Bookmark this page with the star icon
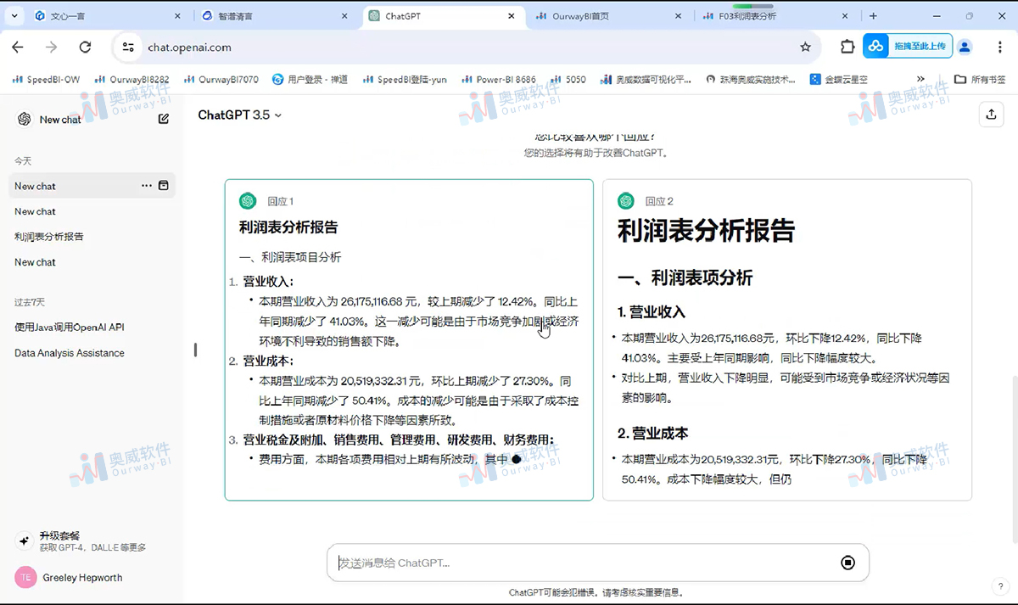Viewport: 1018px width, 605px height. click(805, 47)
